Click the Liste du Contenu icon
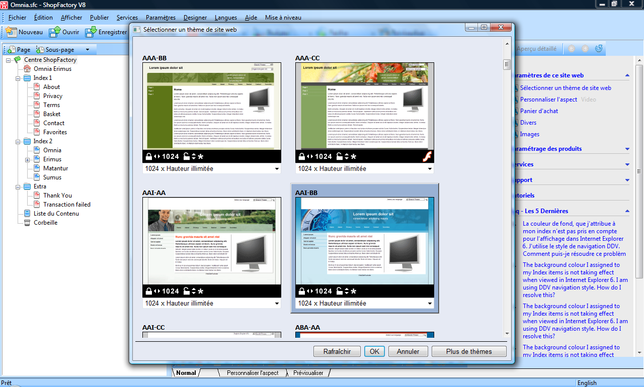The image size is (644, 387). click(27, 214)
